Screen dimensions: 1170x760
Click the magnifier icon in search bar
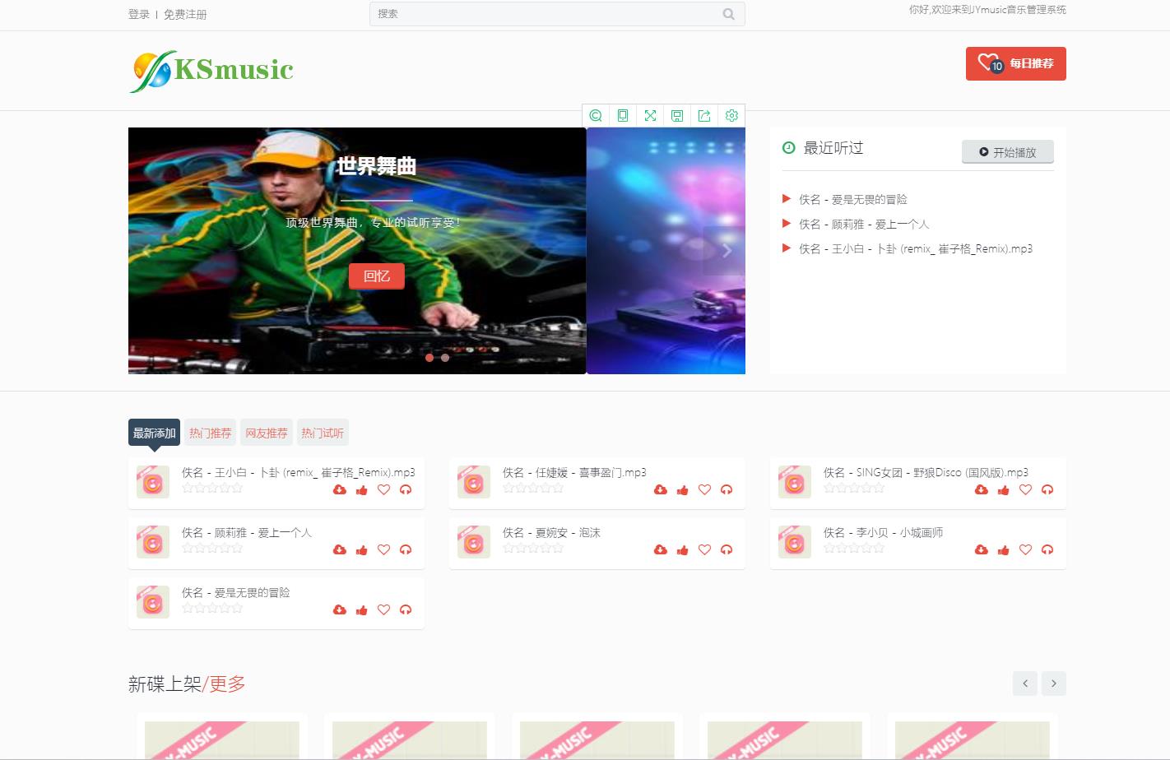coord(728,14)
